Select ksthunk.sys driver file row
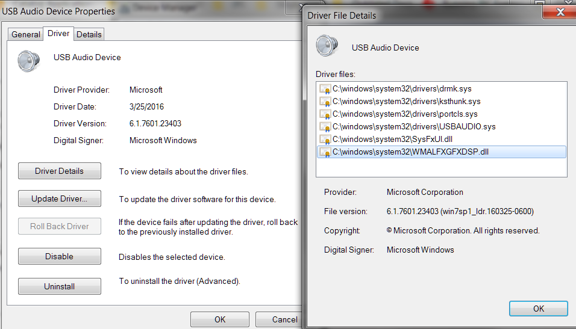Viewport: 576px width, 329px height. point(441,101)
